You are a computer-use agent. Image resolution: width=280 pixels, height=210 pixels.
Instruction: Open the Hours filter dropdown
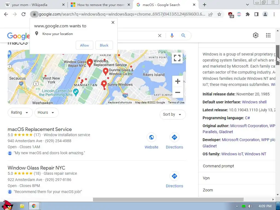pyautogui.click(x=46, y=112)
